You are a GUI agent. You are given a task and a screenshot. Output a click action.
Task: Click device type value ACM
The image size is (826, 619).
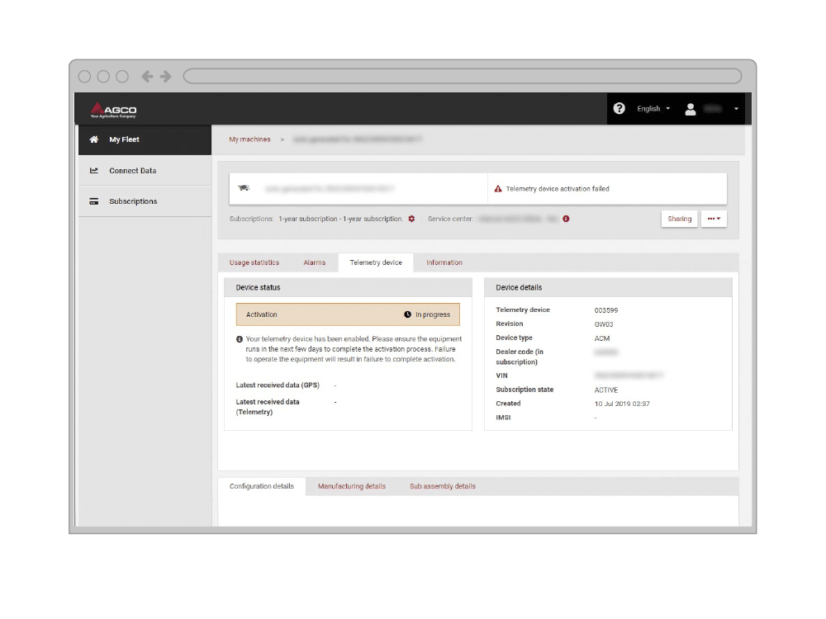(x=602, y=338)
